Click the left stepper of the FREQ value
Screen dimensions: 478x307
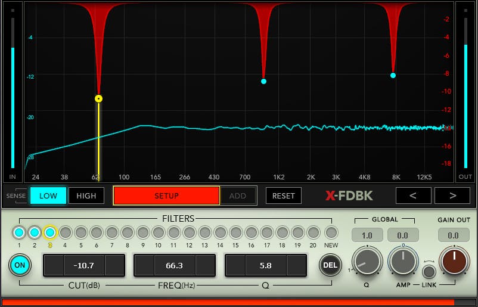(x=144, y=265)
